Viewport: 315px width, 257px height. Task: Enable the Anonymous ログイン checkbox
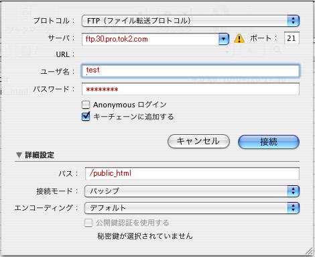(x=86, y=105)
